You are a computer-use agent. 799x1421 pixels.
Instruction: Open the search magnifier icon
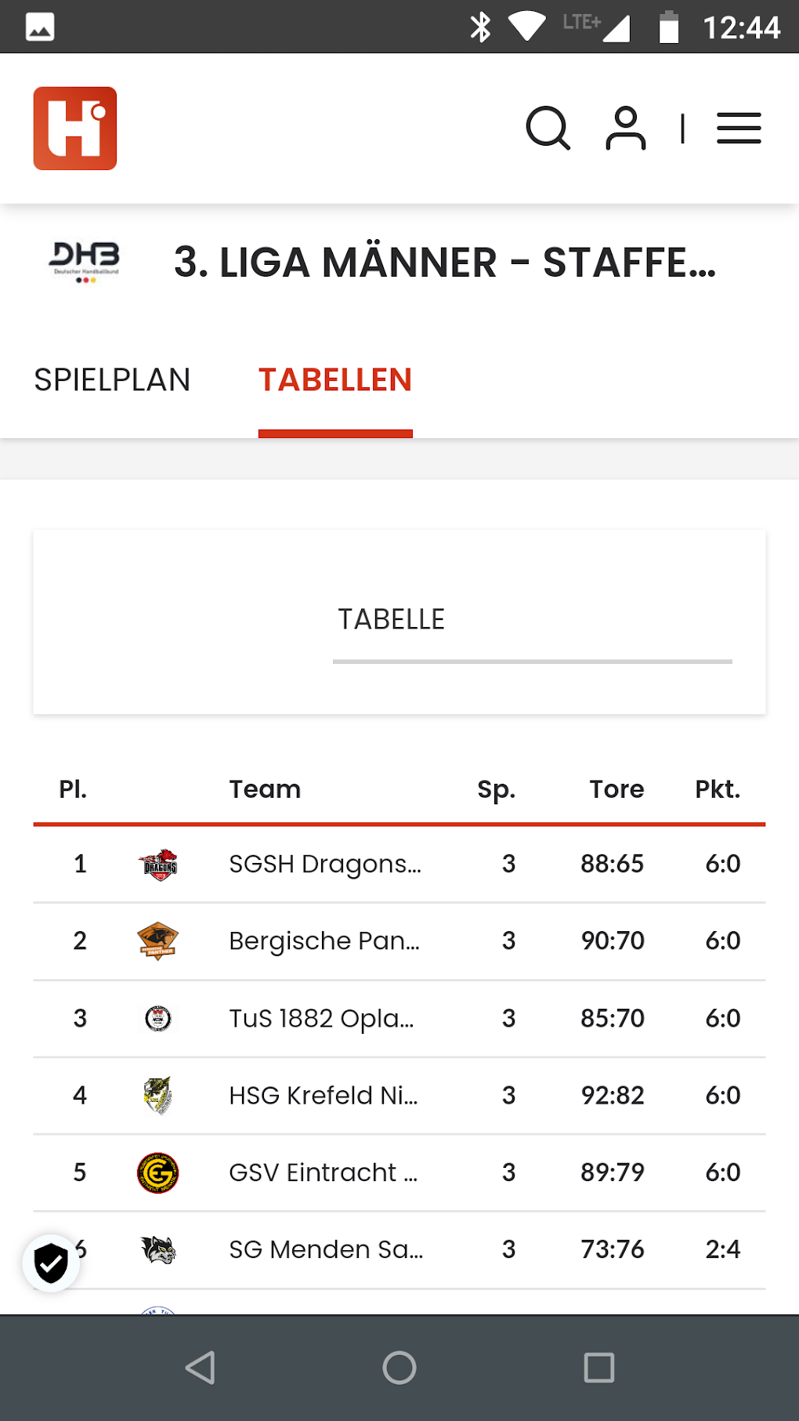tap(548, 128)
